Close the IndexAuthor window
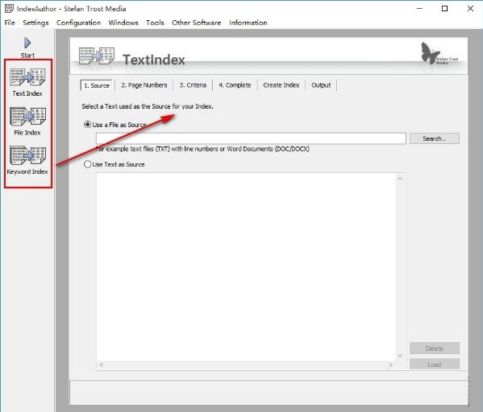 470,9
